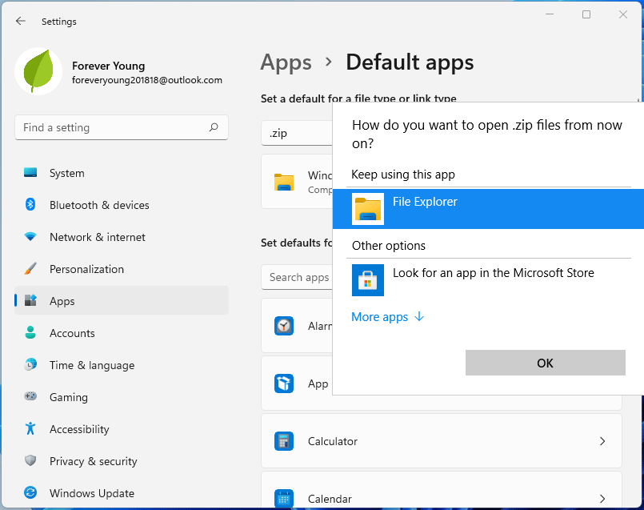Open Personalization settings category

(x=122, y=269)
